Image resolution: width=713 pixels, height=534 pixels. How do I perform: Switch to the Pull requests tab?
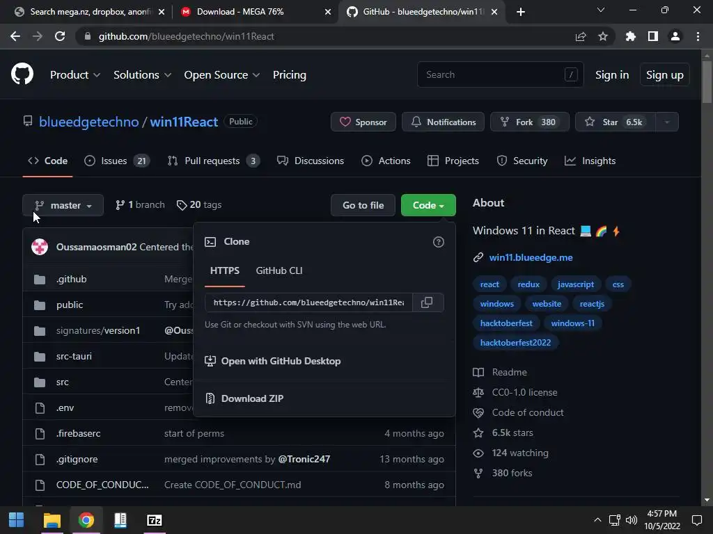[213, 161]
